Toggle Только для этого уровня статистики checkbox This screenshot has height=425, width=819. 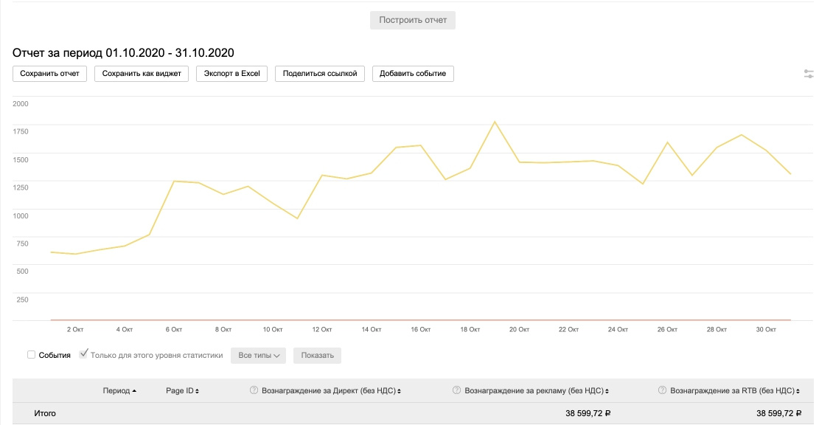83,355
